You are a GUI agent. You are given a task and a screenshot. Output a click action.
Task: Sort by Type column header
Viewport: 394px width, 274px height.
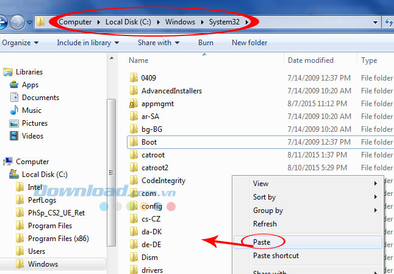(369, 60)
